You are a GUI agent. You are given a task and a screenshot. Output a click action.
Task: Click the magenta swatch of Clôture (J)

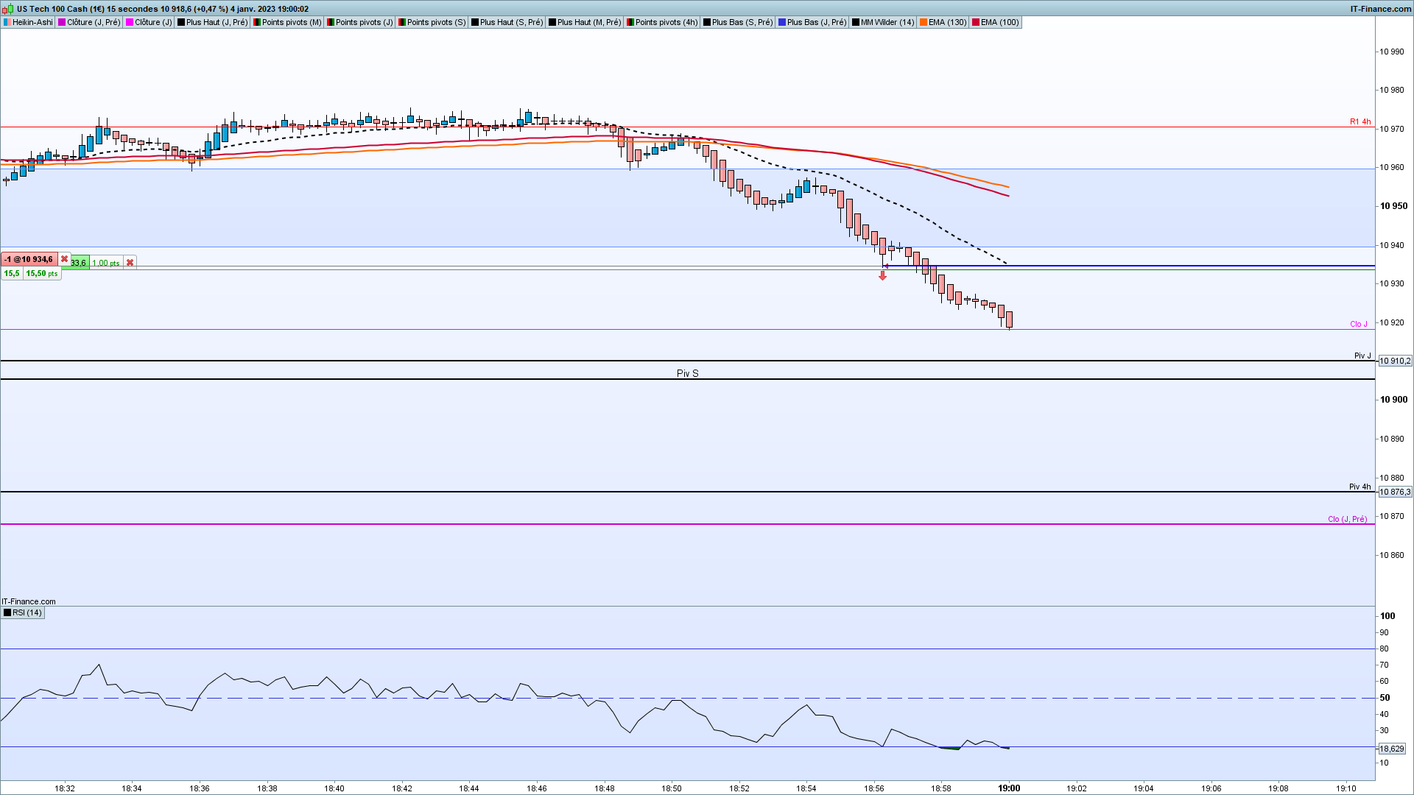130,22
